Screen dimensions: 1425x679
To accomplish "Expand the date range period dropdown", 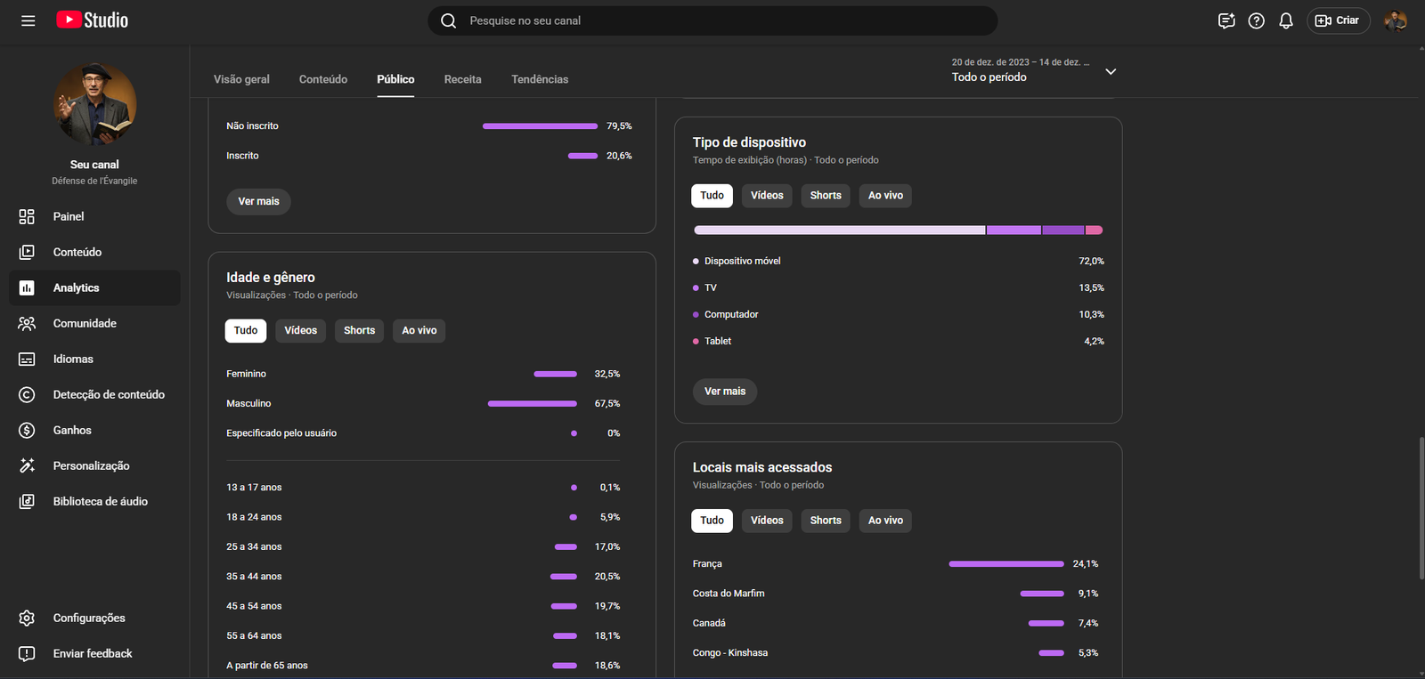I will [x=1110, y=71].
